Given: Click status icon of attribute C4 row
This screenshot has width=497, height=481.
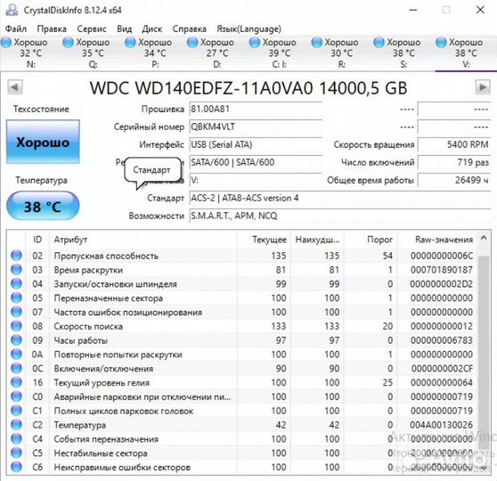Looking at the screenshot, I should (x=16, y=439).
